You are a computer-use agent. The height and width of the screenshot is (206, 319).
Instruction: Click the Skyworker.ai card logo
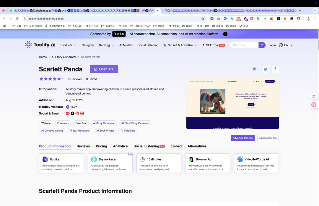pos(94,159)
